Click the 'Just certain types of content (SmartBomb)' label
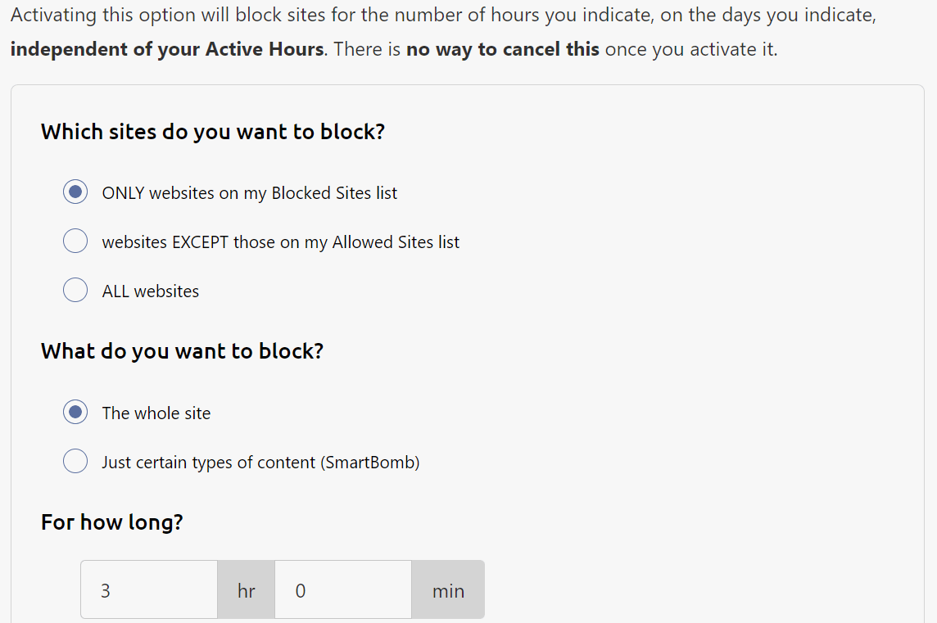937x623 pixels. point(260,463)
